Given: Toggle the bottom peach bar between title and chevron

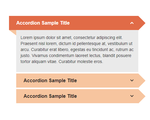Looking at the screenshot, I should click(x=103, y=96).
